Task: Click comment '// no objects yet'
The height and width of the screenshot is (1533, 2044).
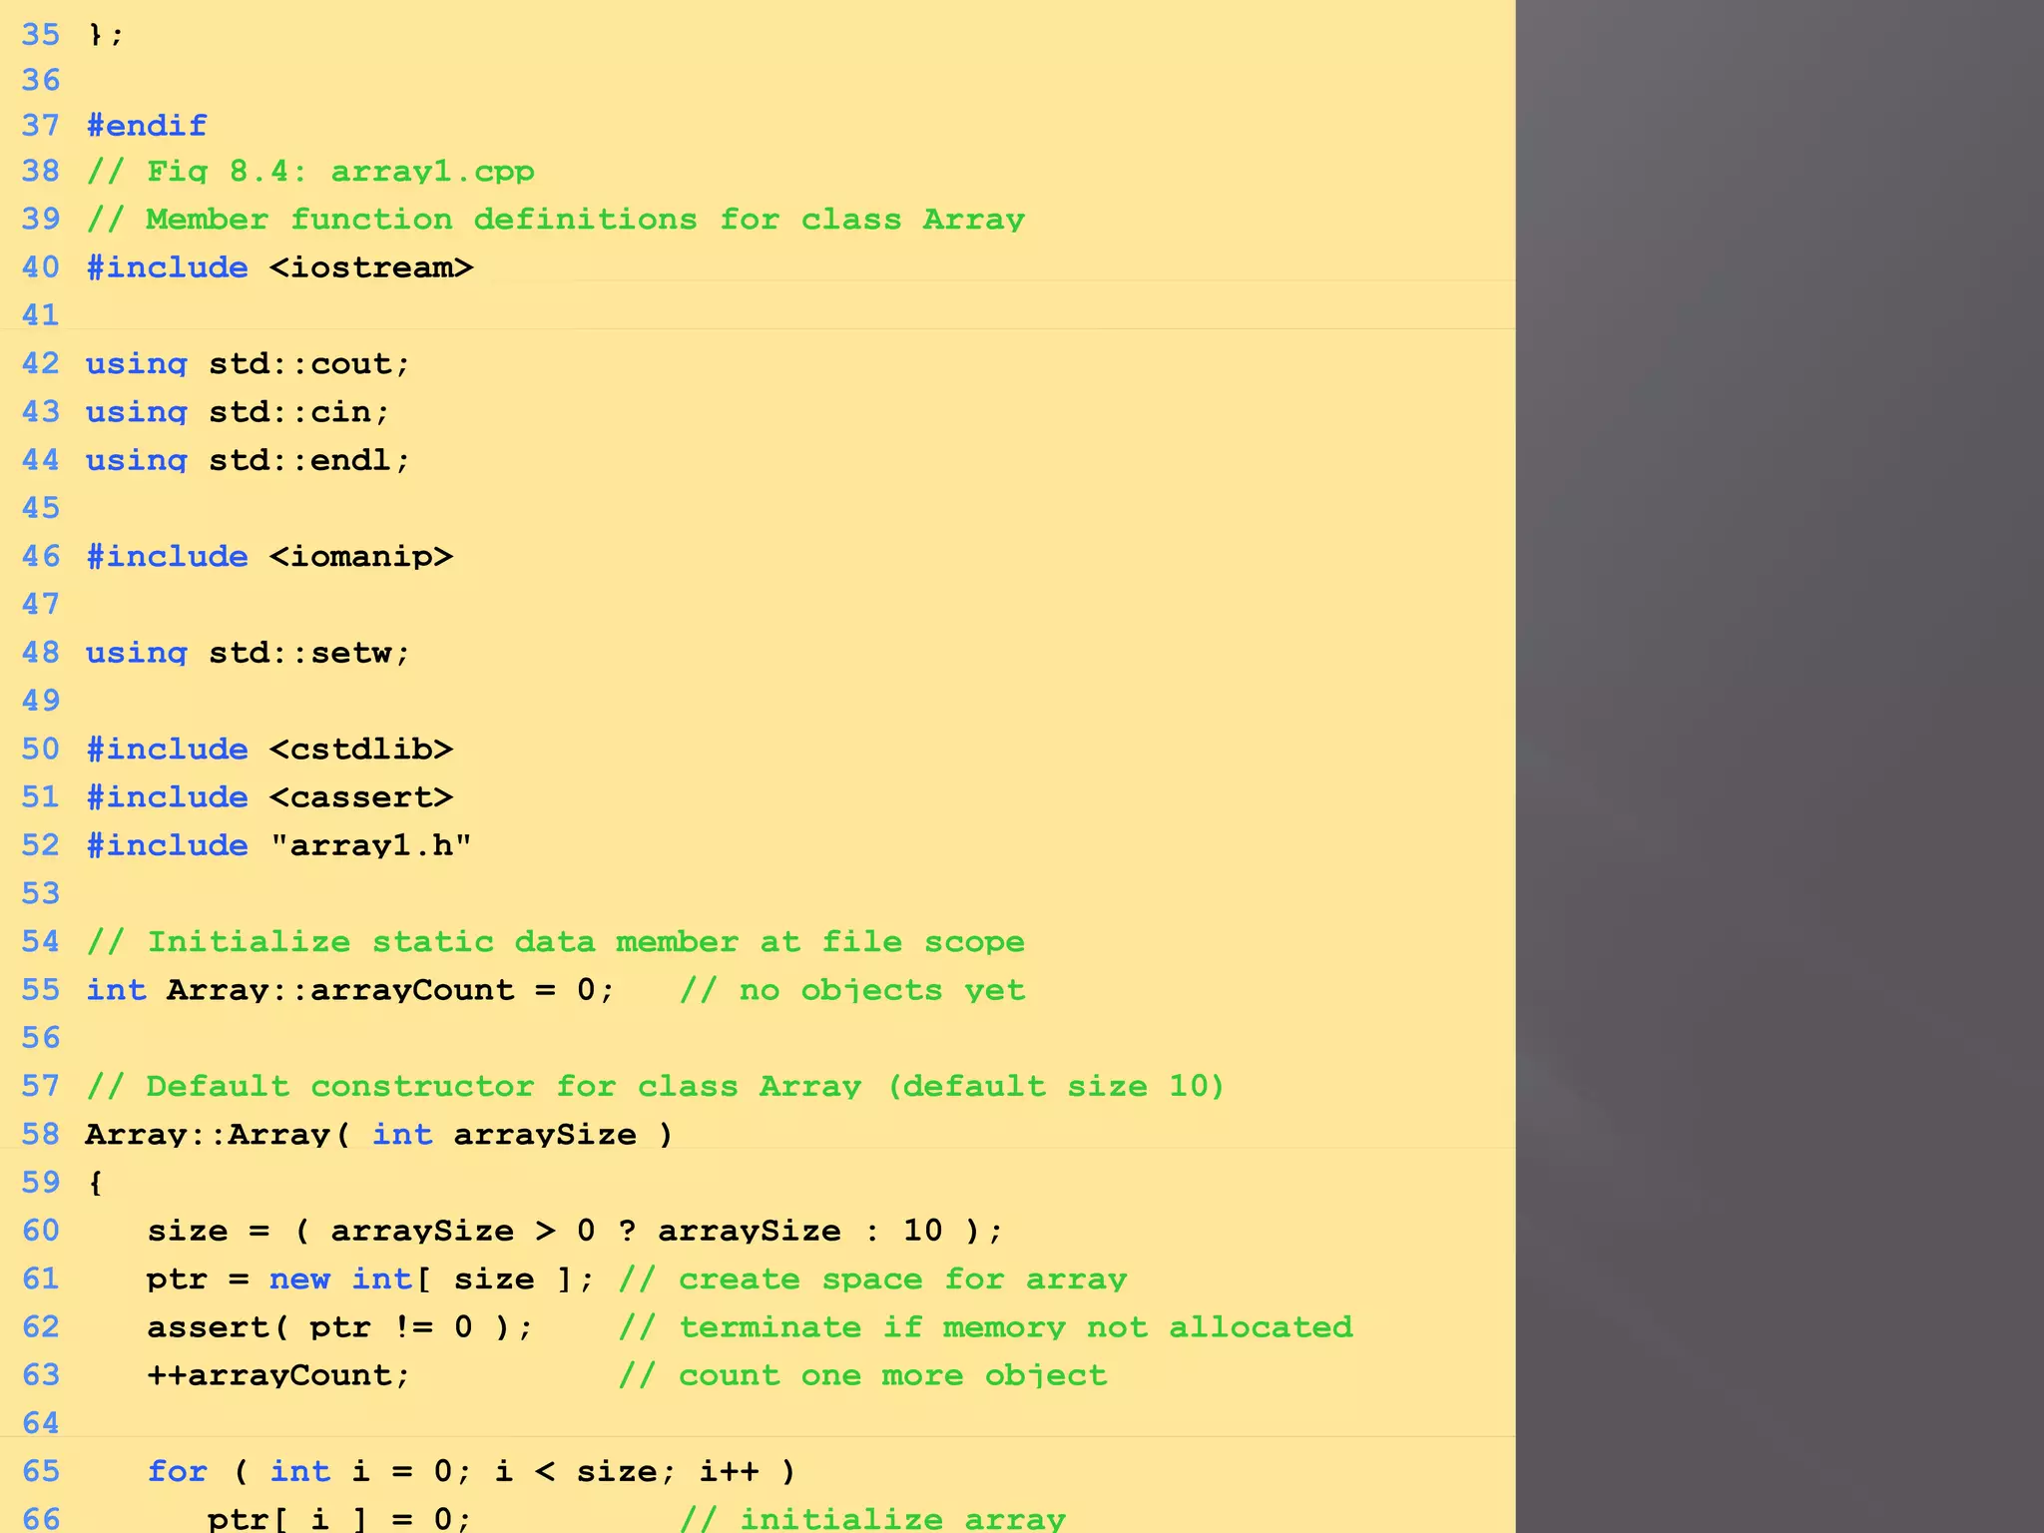Action: [852, 990]
